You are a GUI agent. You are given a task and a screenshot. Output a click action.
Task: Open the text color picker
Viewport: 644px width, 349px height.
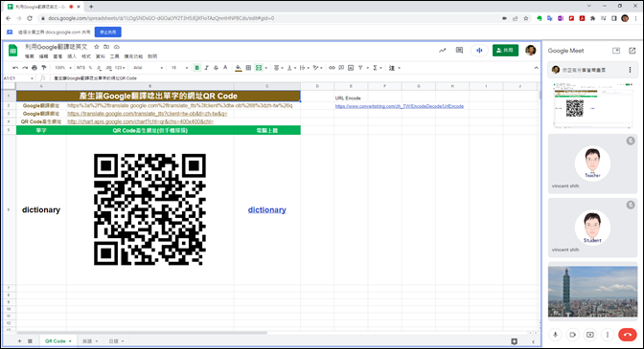(x=225, y=68)
